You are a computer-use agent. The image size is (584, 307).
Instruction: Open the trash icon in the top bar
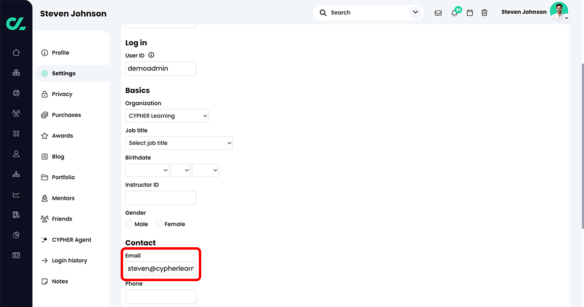[x=484, y=12]
